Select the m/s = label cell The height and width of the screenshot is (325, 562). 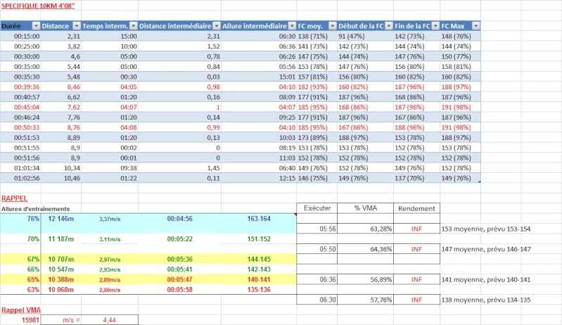pyautogui.click(x=61, y=320)
